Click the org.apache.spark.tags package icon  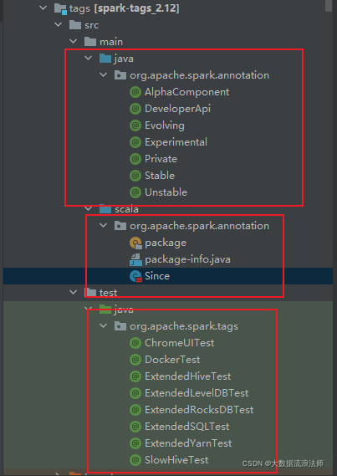pyautogui.click(x=120, y=326)
